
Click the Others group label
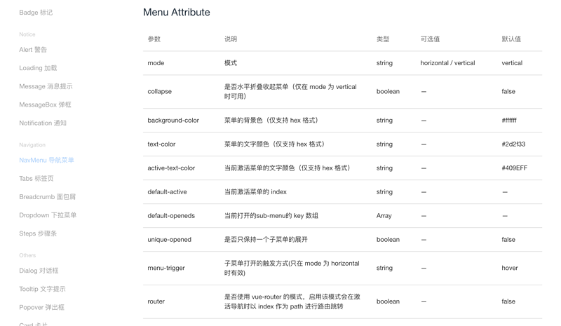tap(27, 255)
